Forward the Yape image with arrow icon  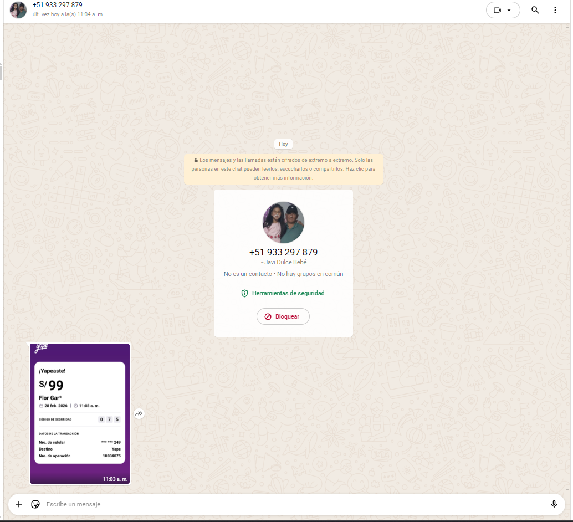[x=139, y=413]
